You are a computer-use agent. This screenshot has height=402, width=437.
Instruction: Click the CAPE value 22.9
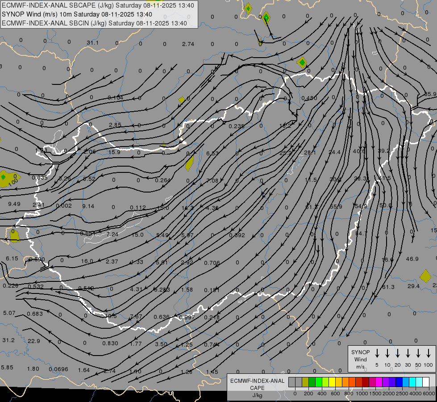click(34, 341)
